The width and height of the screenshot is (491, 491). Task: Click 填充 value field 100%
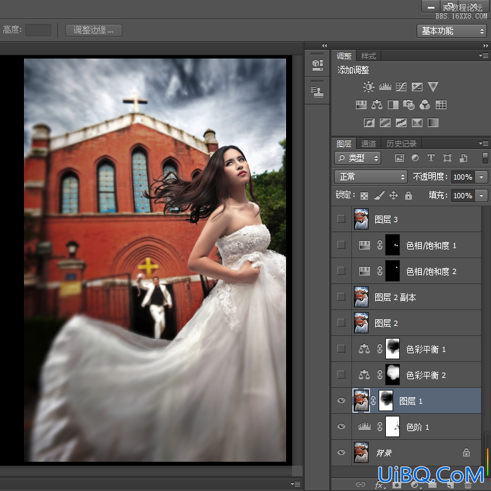click(x=463, y=196)
